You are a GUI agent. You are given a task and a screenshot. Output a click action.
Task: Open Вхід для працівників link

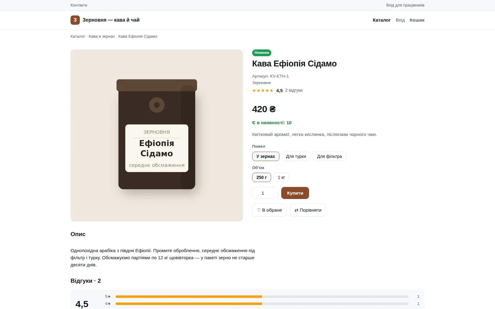405,5
